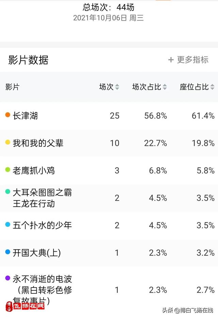This screenshot has height=318, width=218.
Task: Select the date 2021年10月06日 周三
Action: 108,18
